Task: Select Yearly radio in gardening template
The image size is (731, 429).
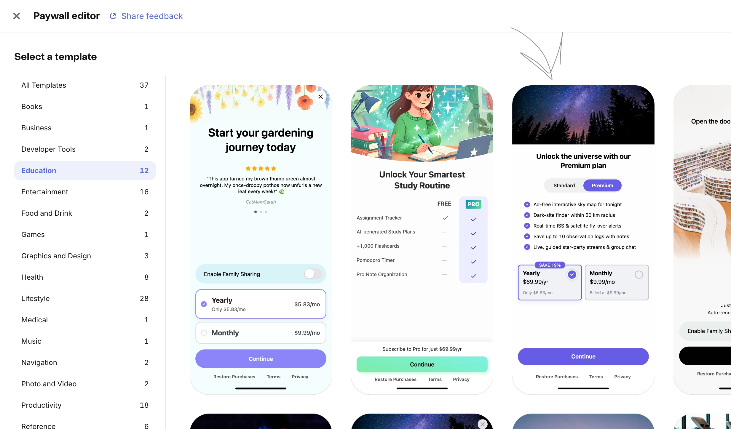Action: coord(204,304)
